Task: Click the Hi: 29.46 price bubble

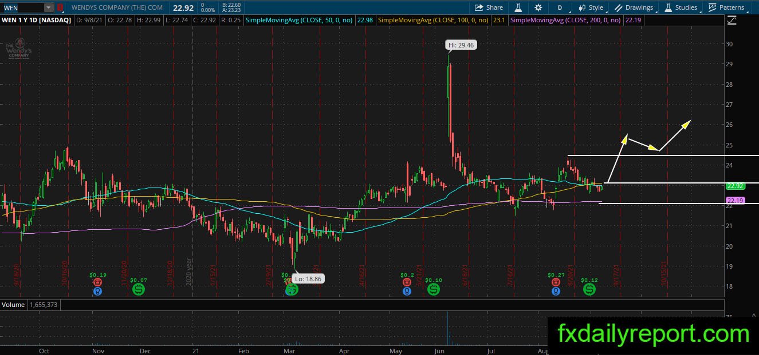Action: coord(462,45)
